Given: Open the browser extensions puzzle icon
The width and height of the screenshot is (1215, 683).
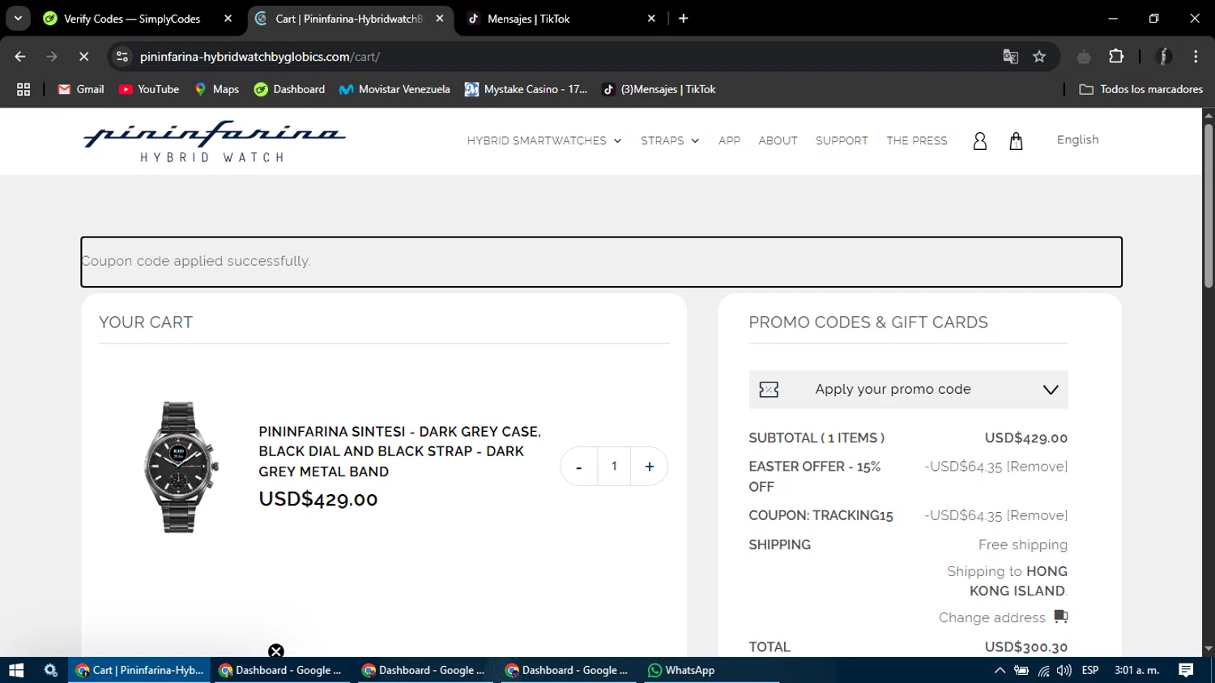Looking at the screenshot, I should 1116,57.
